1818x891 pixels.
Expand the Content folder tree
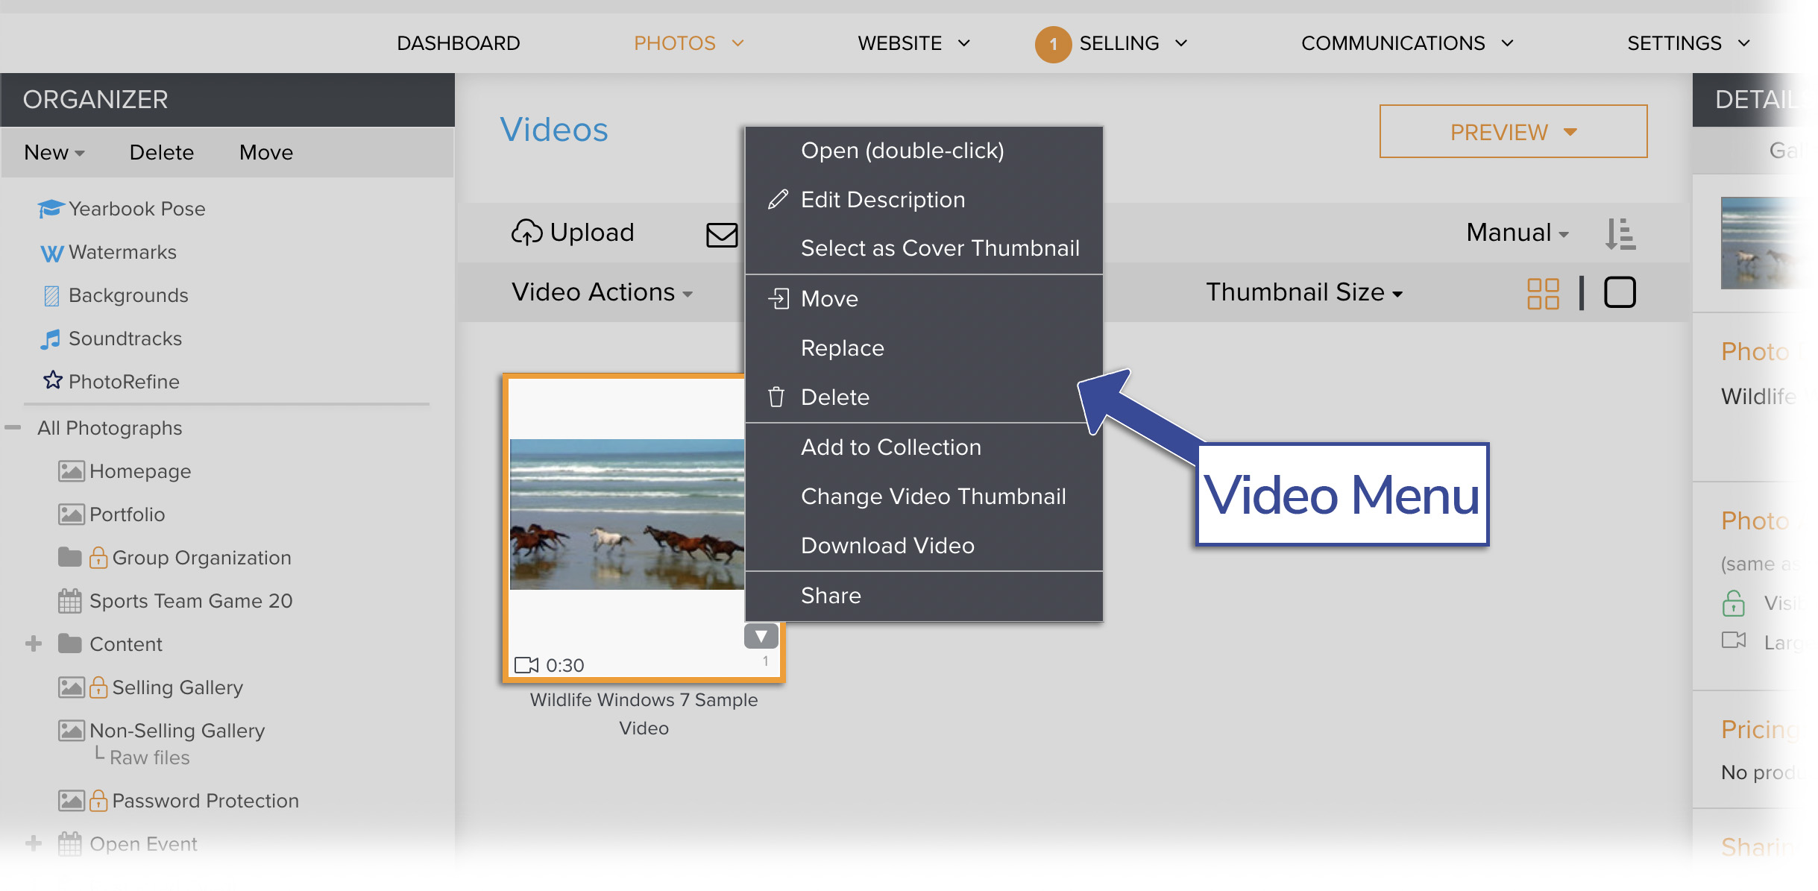click(34, 643)
